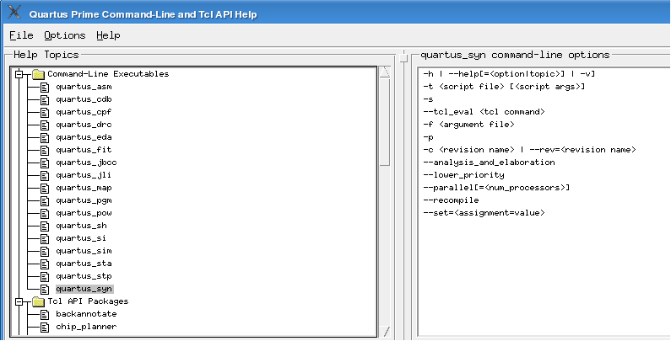This screenshot has width=671, height=341.
Task: Click the document icon beside quartus_drc
Action: tap(45, 125)
